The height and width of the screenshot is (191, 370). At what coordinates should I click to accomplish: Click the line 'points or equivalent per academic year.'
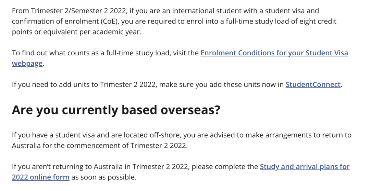[x=76, y=32]
